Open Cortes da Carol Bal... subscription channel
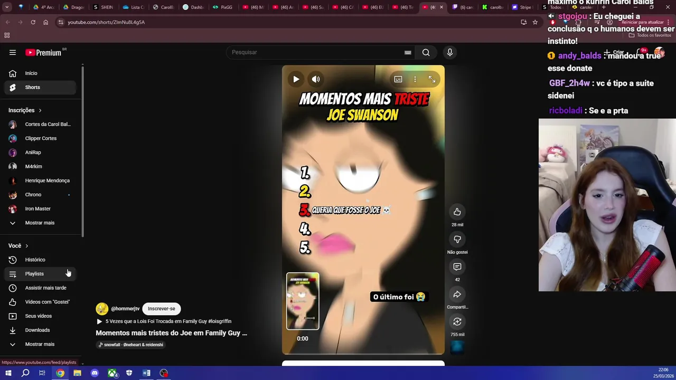 tap(40, 125)
